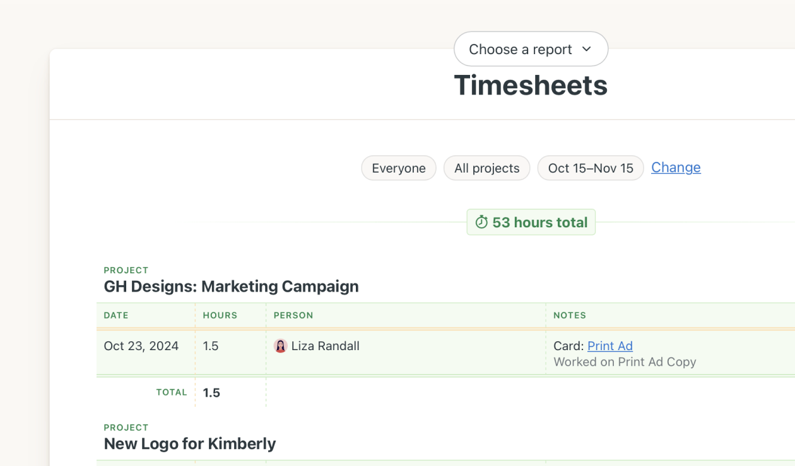This screenshot has width=795, height=466.
Task: Click the HOURS column header
Action: [220, 315]
